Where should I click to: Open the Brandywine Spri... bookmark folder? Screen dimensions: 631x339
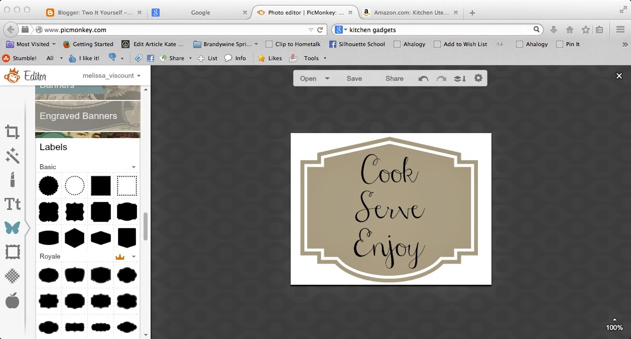pos(226,44)
